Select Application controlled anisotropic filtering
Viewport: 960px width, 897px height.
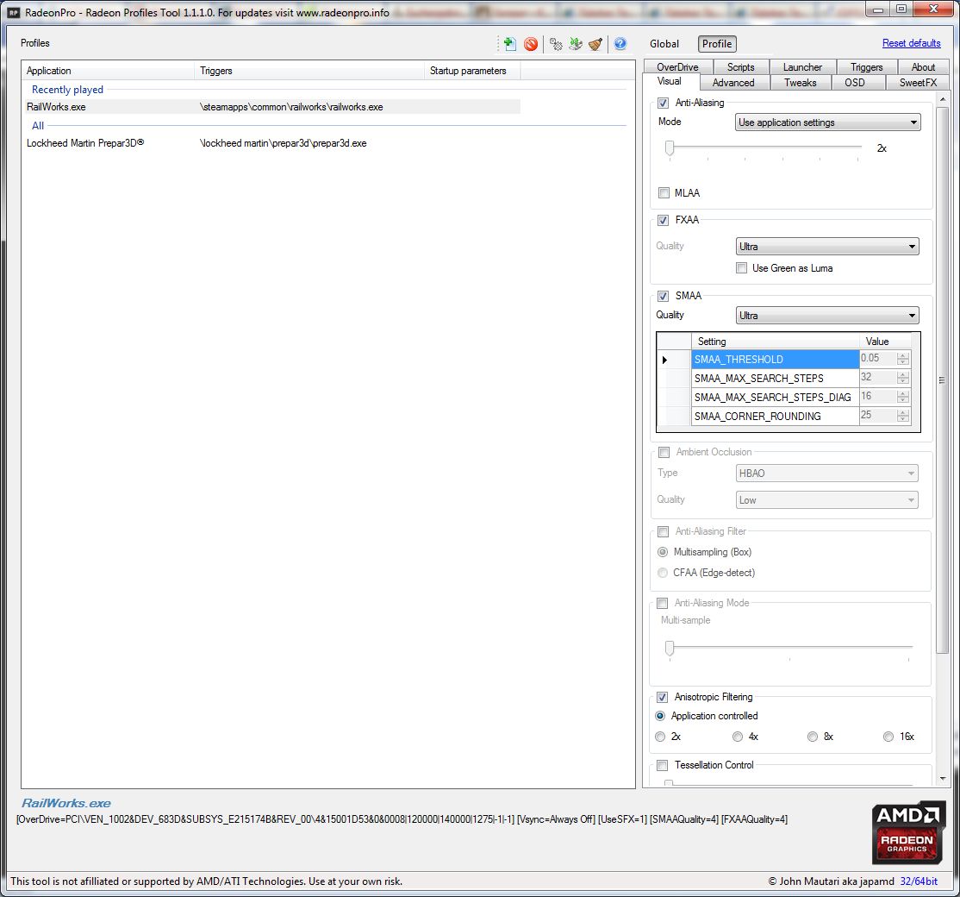point(660,716)
